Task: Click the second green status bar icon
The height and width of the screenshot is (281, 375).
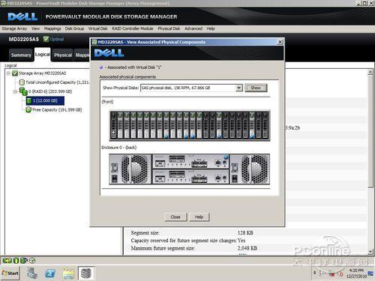Action: coord(16,261)
